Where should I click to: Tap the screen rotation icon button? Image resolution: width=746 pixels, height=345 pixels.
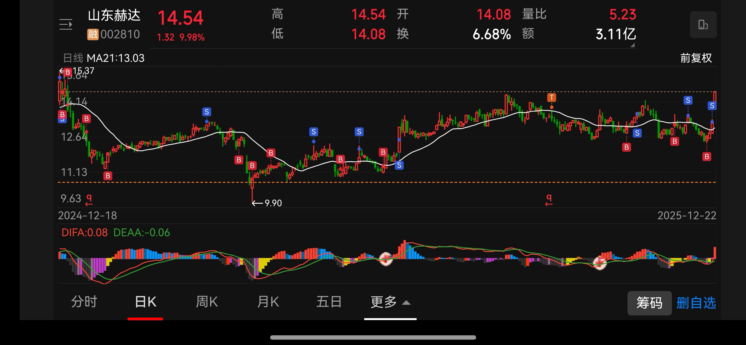click(703, 25)
